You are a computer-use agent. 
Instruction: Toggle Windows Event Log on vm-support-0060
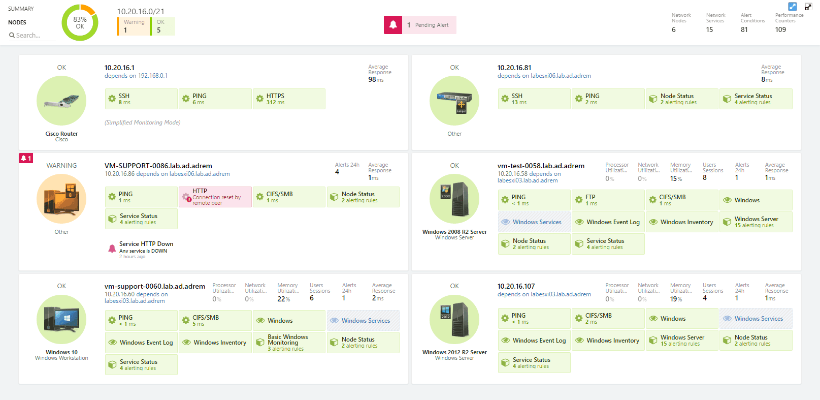(141, 343)
